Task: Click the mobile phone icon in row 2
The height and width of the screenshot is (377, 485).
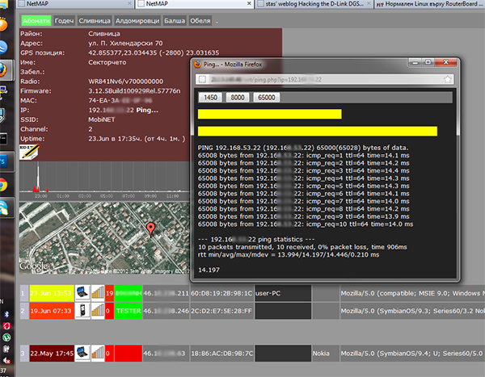Action: pyautogui.click(x=83, y=310)
